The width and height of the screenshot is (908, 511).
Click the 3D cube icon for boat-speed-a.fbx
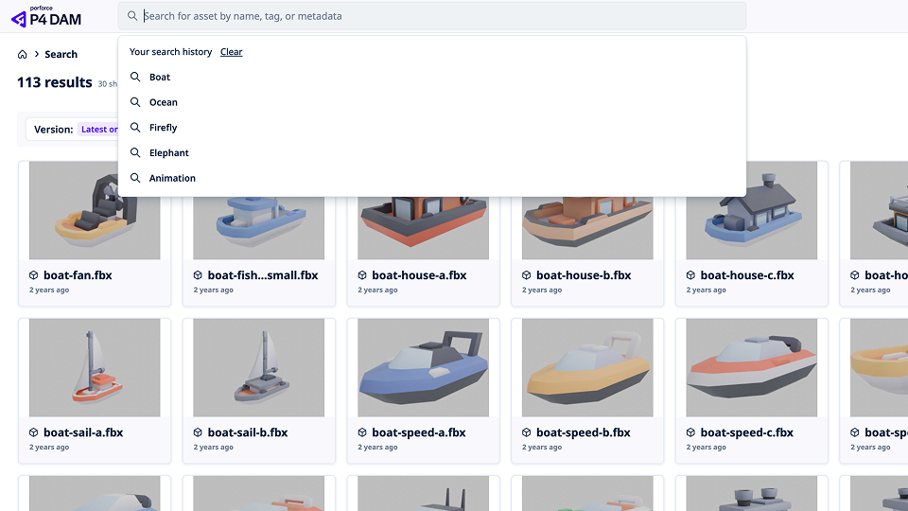pyautogui.click(x=362, y=432)
